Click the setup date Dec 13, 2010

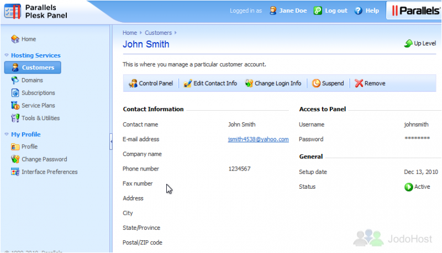pyautogui.click(x=421, y=172)
